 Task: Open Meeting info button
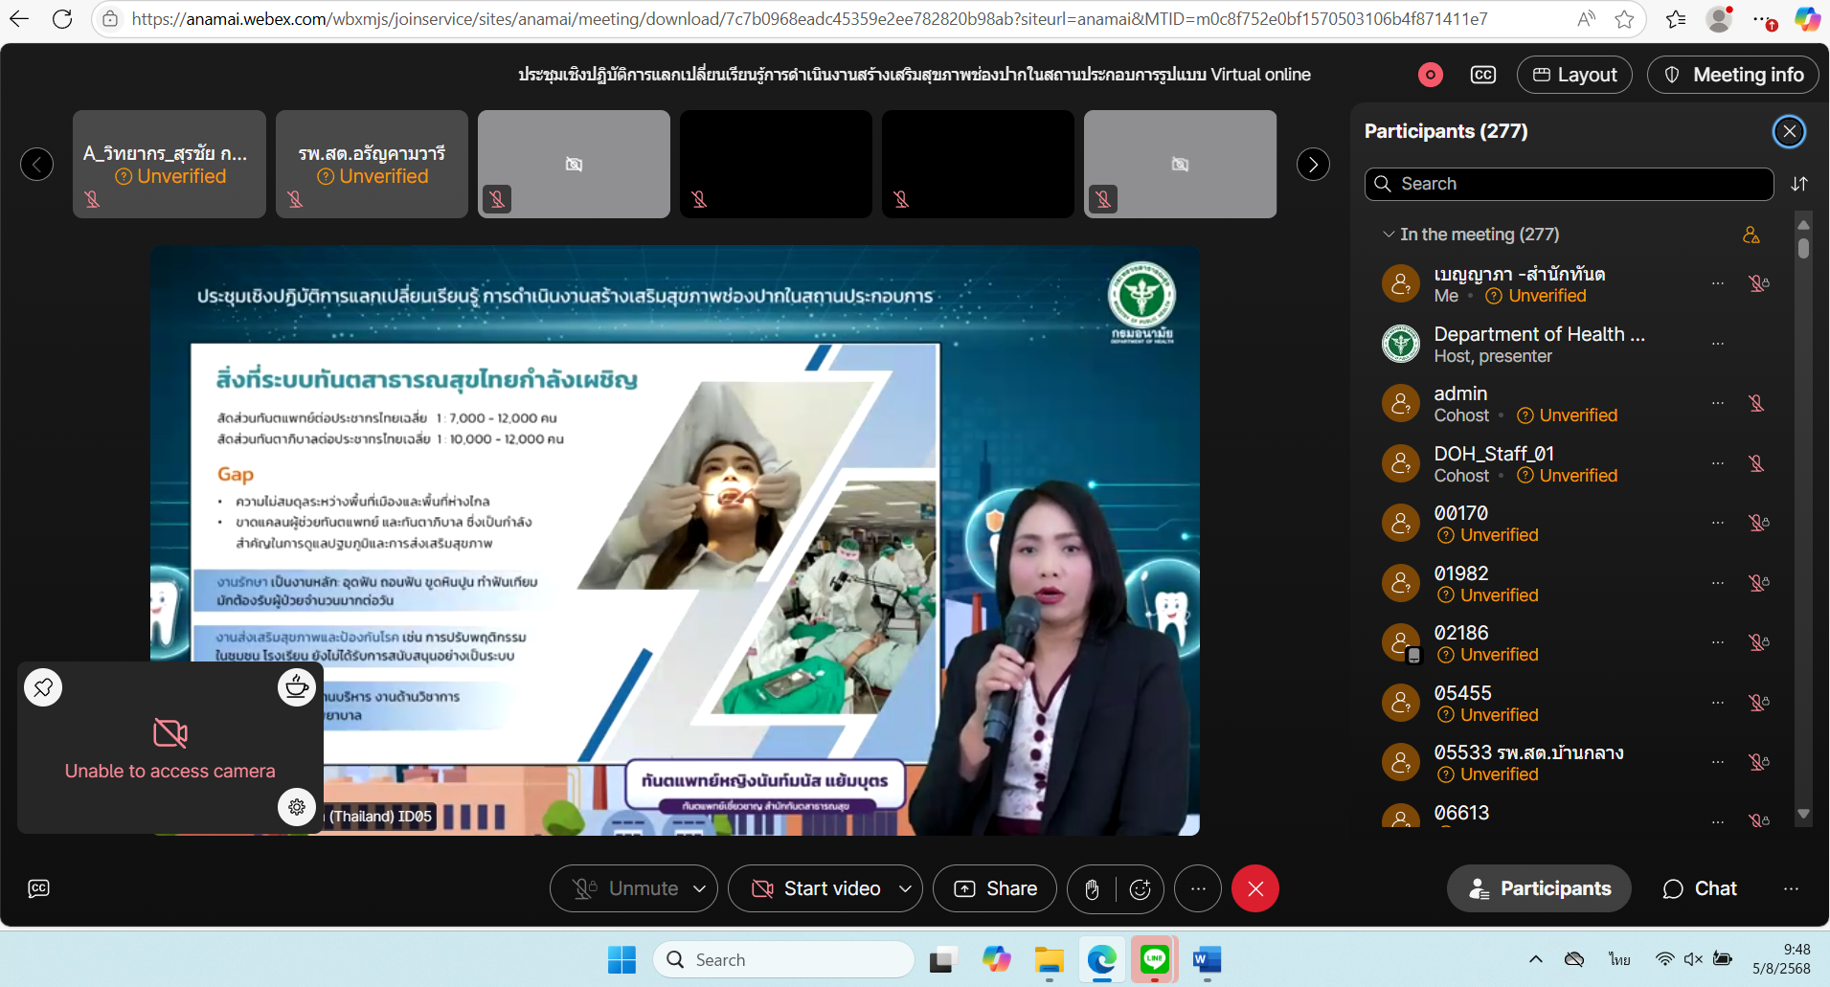coord(1733,75)
